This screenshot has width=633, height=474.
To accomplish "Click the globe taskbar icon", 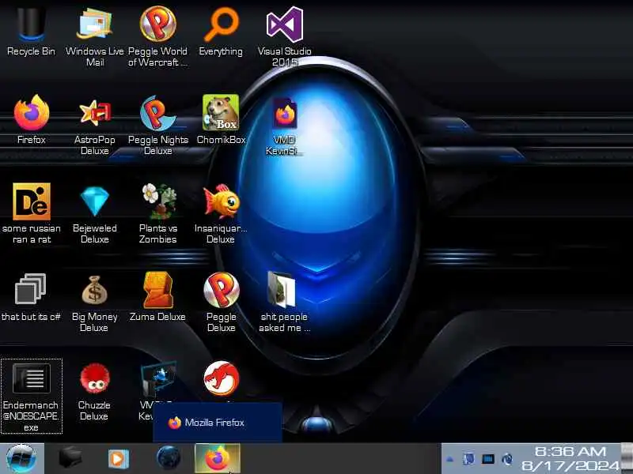I will point(169,459).
